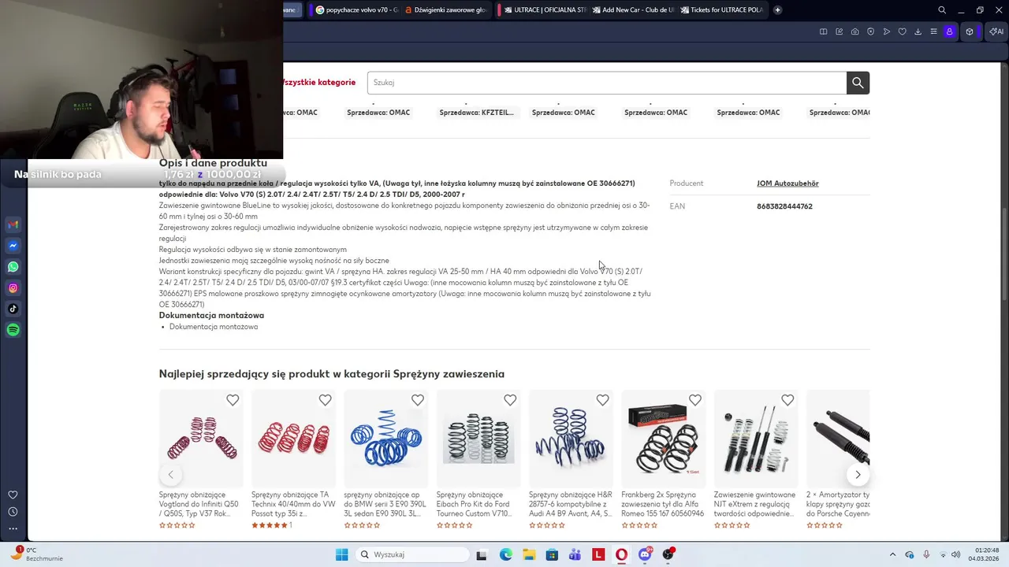The height and width of the screenshot is (567, 1009).
Task: Click the magnifier search submit button
Action: (x=858, y=83)
